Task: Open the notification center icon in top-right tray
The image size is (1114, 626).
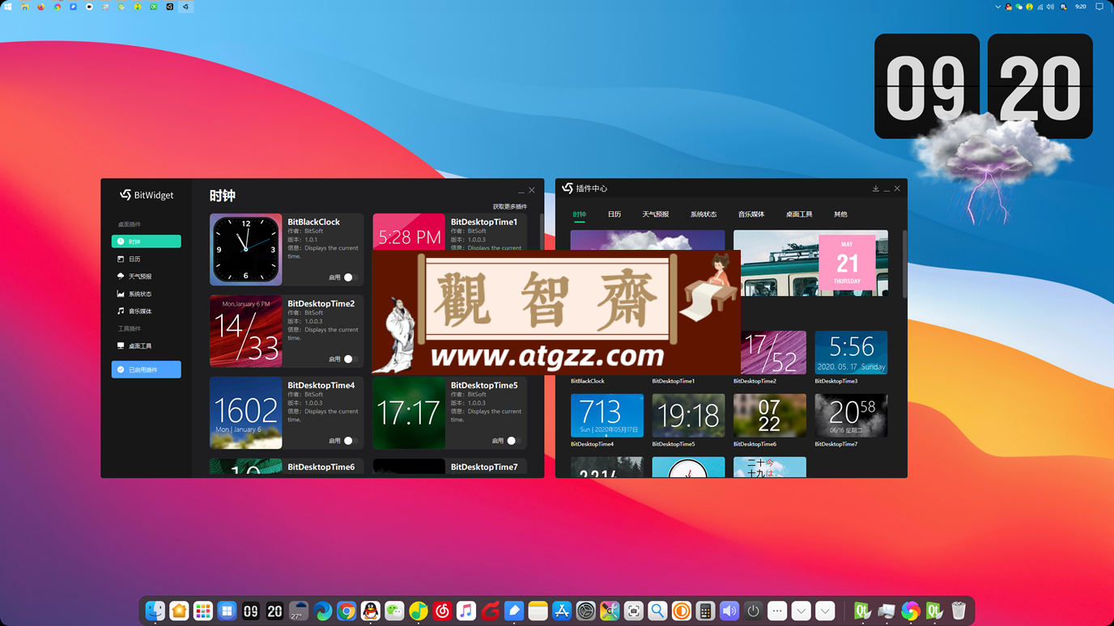Action: 1099,6
